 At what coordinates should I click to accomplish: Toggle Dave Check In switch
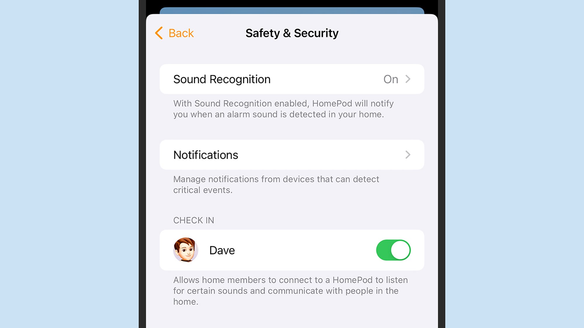coord(394,250)
